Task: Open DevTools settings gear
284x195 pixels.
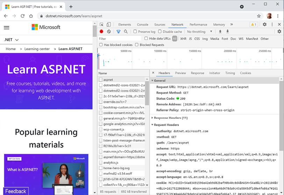Action: point(264,25)
